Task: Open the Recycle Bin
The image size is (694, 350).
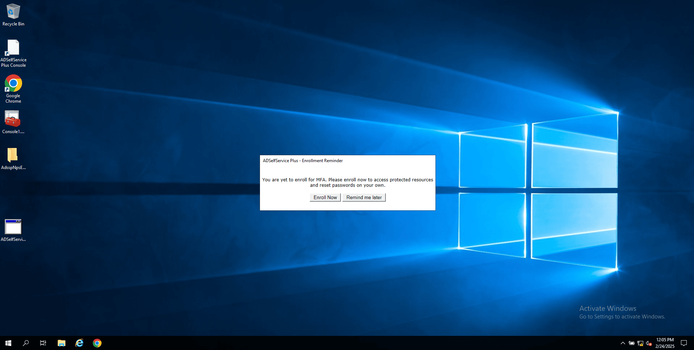Action: point(13,12)
